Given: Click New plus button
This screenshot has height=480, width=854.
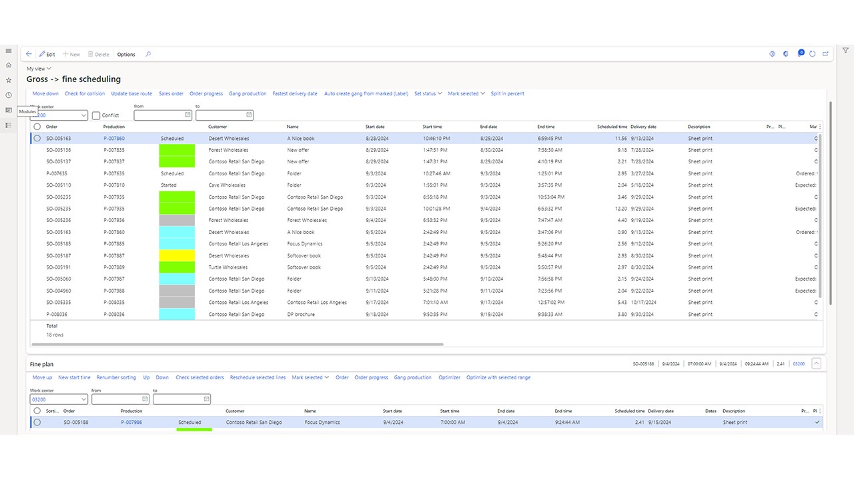Looking at the screenshot, I should click(x=71, y=54).
